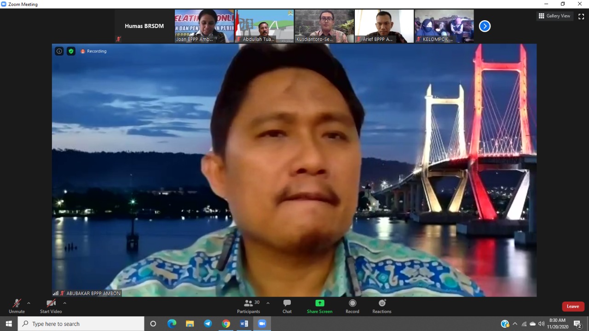Viewport: 589px width, 331px height.
Task: Show next participants with blue arrow
Action: point(485,26)
